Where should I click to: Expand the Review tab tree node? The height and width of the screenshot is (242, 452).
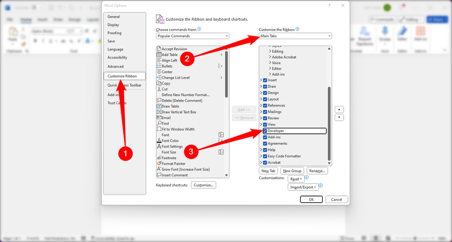pyautogui.click(x=261, y=118)
